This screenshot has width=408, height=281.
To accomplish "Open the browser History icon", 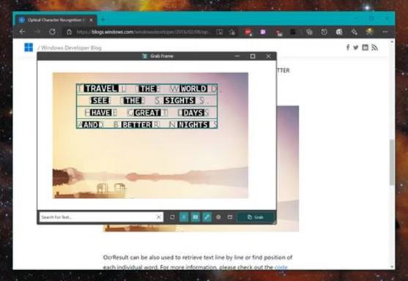I will point(324,32).
